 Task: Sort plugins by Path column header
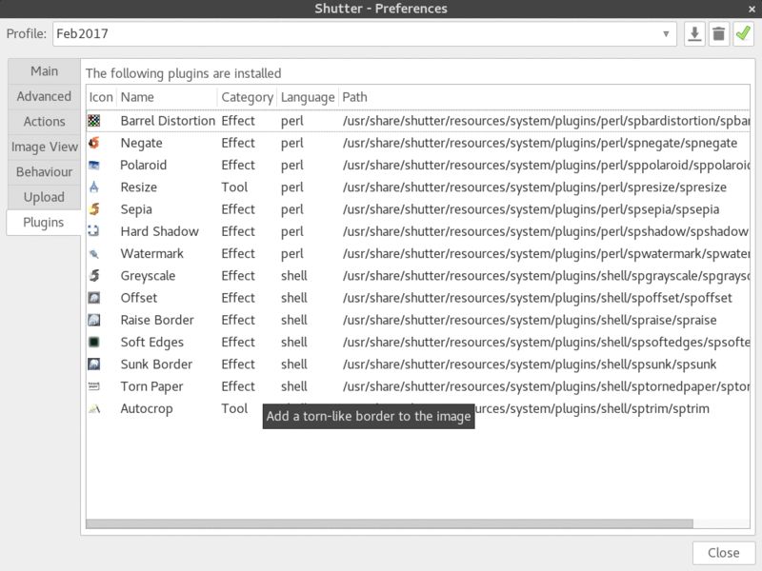pyautogui.click(x=544, y=98)
